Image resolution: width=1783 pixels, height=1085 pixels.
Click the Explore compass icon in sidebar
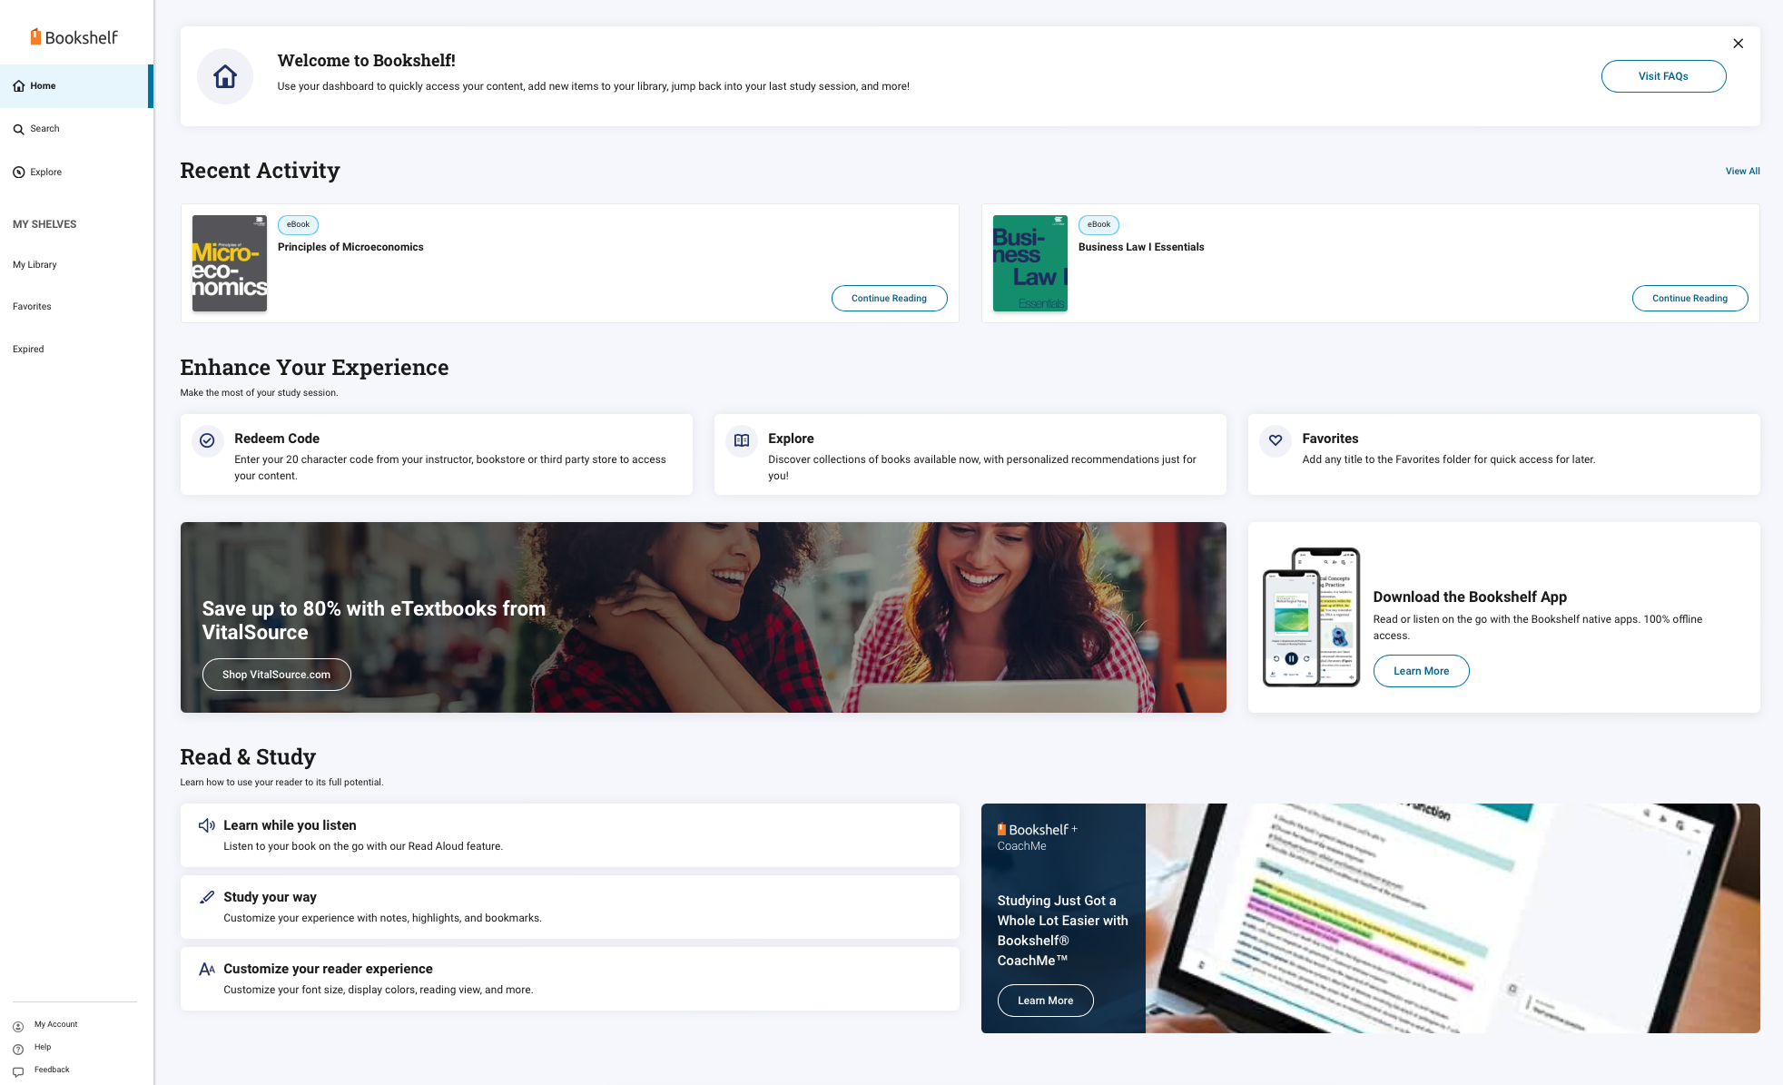(x=18, y=173)
